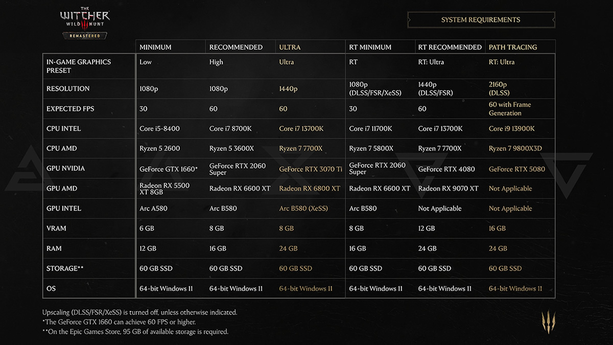
Task: Select the GeForce RTX 3070 Ti cell
Action: (x=311, y=169)
